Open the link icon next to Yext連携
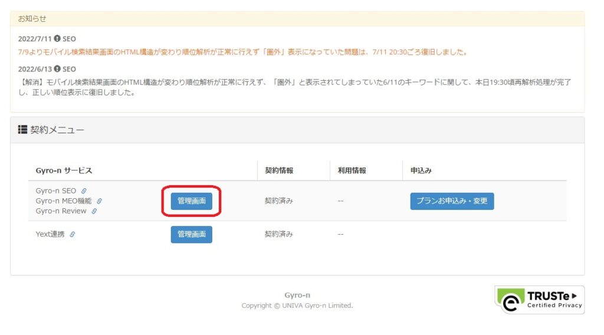Image resolution: width=604 pixels, height=335 pixels. click(72, 234)
